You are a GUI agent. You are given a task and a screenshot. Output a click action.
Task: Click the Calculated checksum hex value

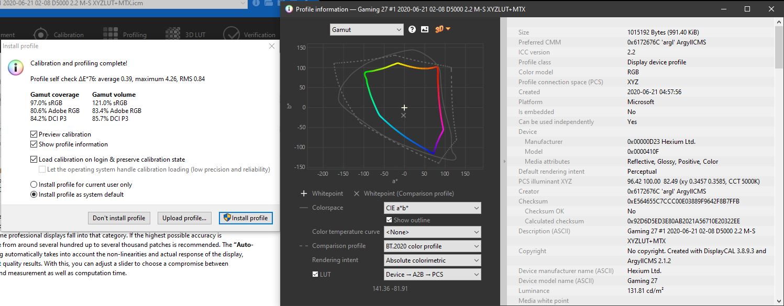point(684,221)
